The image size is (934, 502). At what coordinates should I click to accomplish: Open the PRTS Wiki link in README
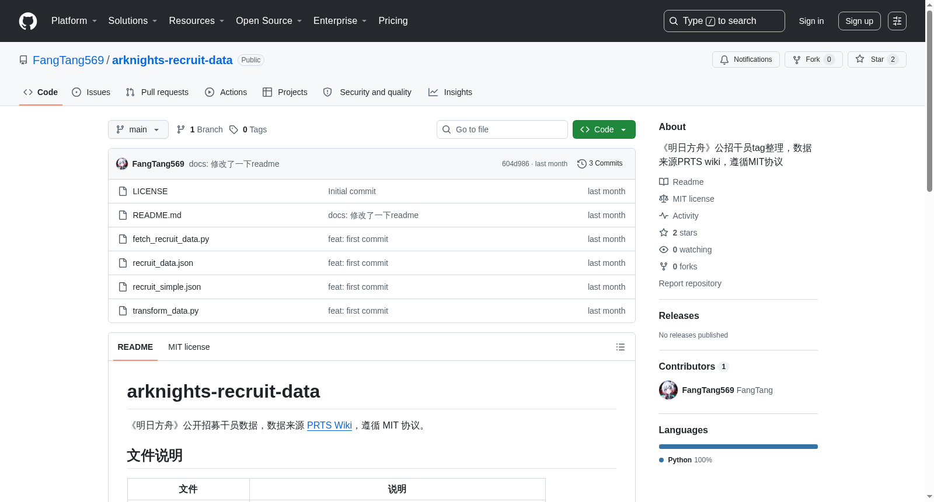[x=329, y=426]
